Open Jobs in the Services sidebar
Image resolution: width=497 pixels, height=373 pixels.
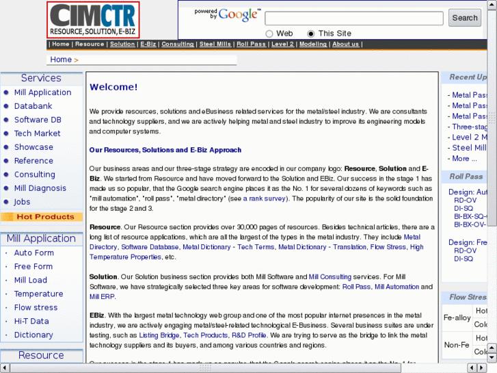22,202
